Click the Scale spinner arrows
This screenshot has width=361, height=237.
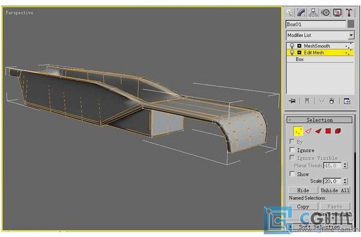(x=345, y=181)
